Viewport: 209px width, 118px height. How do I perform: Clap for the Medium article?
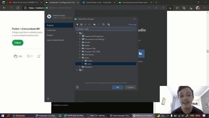[x=16, y=56]
